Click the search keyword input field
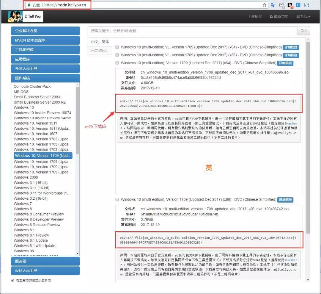The image size is (321, 294). (x=192, y=31)
